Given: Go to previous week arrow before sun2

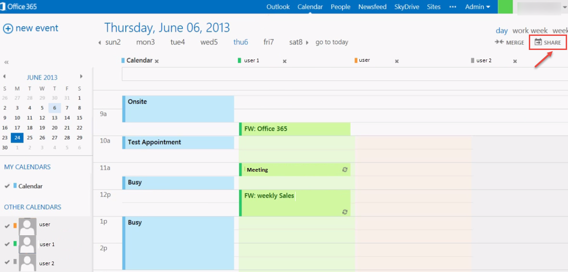Looking at the screenshot, I should (100, 43).
